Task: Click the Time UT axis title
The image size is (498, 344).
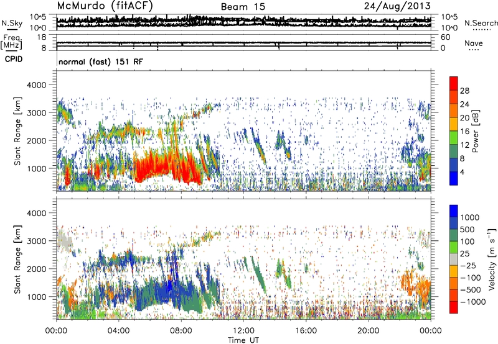Action: click(243, 340)
